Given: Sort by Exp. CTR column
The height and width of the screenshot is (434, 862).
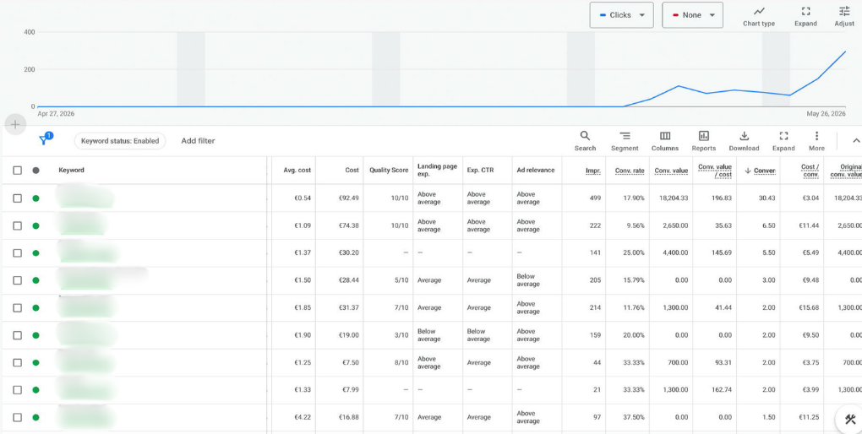Looking at the screenshot, I should (x=481, y=171).
